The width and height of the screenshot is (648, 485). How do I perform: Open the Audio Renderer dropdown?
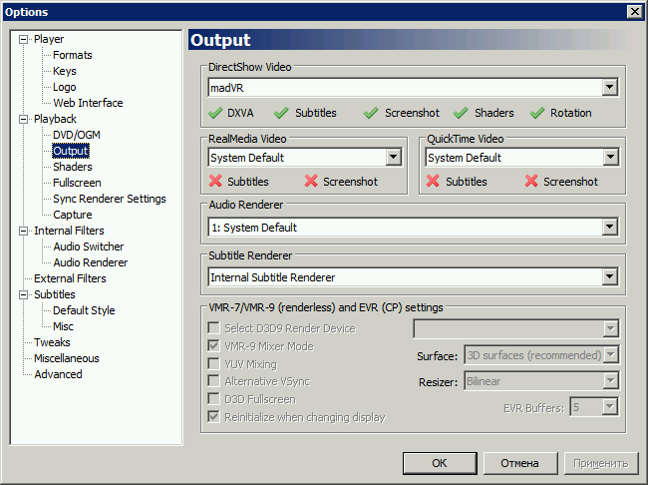click(x=609, y=227)
